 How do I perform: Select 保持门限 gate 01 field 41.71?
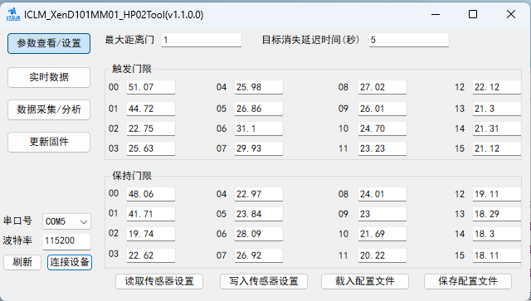click(x=151, y=214)
